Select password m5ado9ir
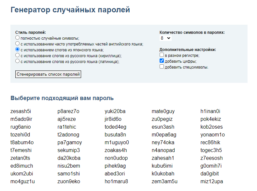This screenshot has height=191, width=257. pos(21,119)
